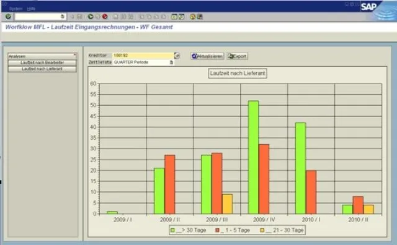Open the Hilfe menu
The width and height of the screenshot is (397, 245).
[31, 9]
